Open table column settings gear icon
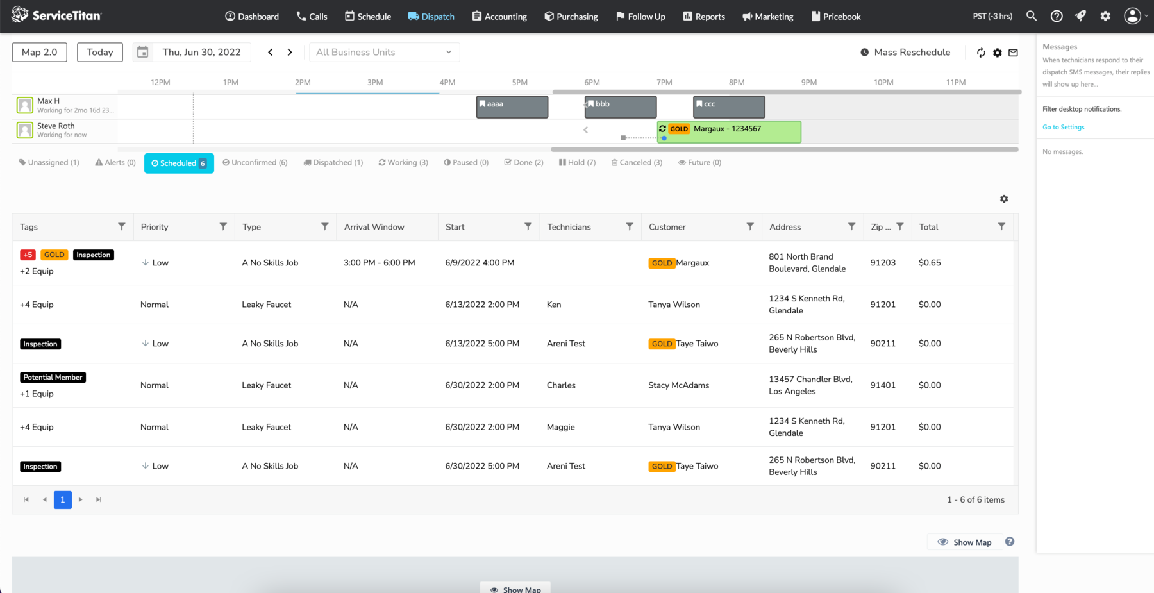The width and height of the screenshot is (1154, 593). 1004,199
